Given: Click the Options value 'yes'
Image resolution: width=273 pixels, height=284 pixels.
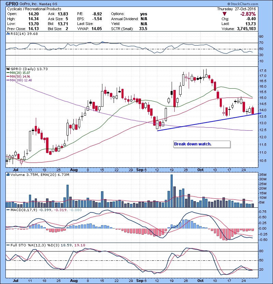Looking at the screenshot, I should point(144,14).
